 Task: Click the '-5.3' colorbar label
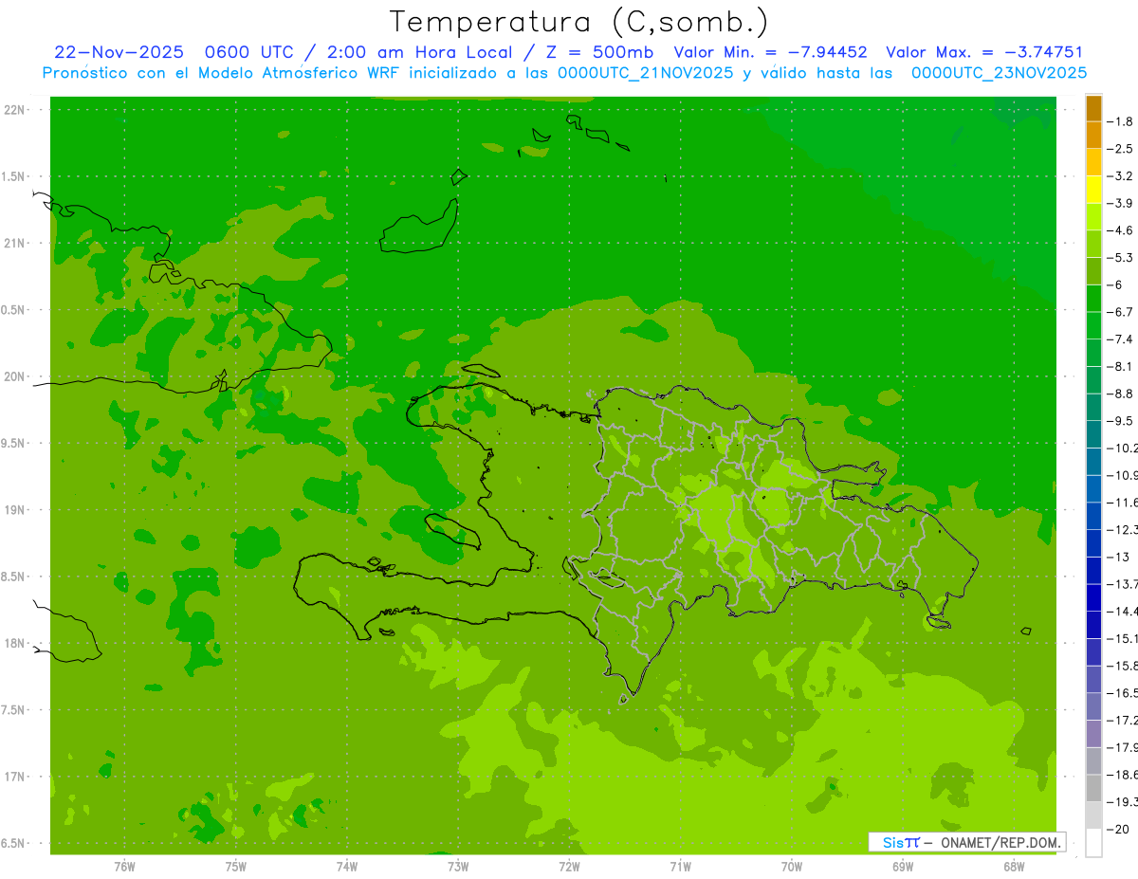(1120, 257)
